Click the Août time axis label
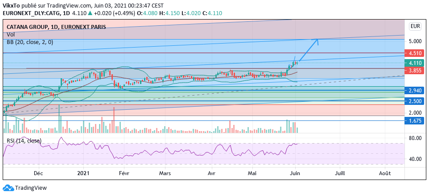The image size is (429, 196). (x=385, y=173)
